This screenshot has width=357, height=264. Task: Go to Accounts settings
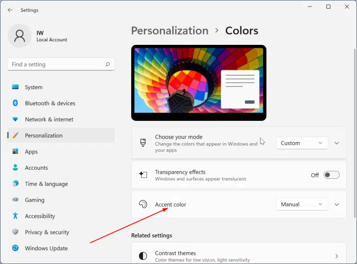(x=61, y=168)
